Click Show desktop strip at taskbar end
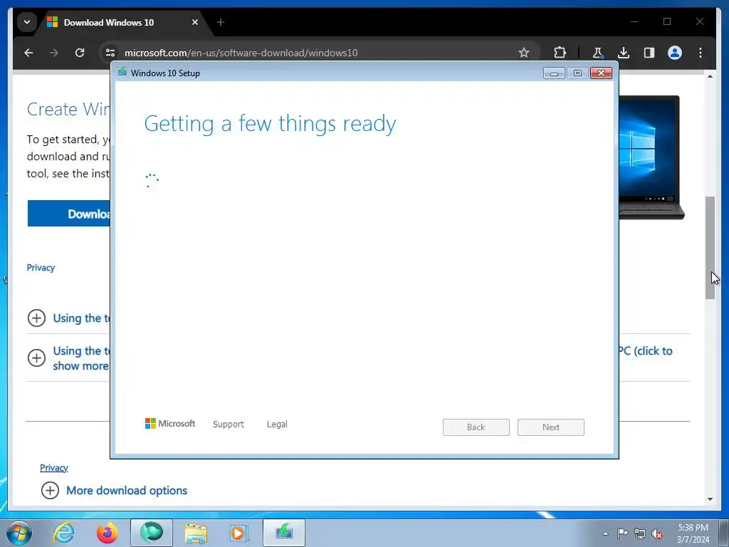 tap(723, 533)
